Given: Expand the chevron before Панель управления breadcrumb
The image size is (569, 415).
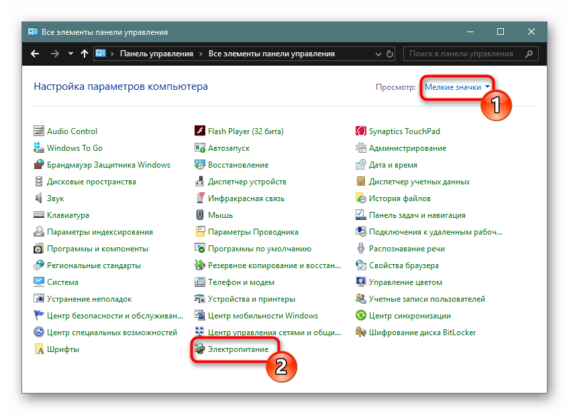Looking at the screenshot, I should click(x=113, y=54).
